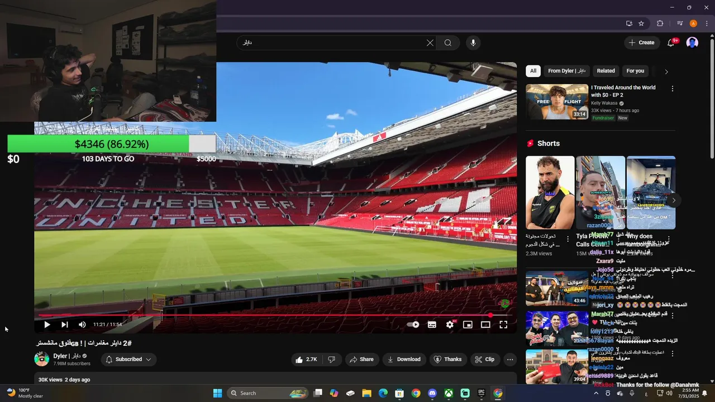Image resolution: width=715 pixels, height=402 pixels.
Task: Open Discord from the taskbar
Action: coord(432,393)
